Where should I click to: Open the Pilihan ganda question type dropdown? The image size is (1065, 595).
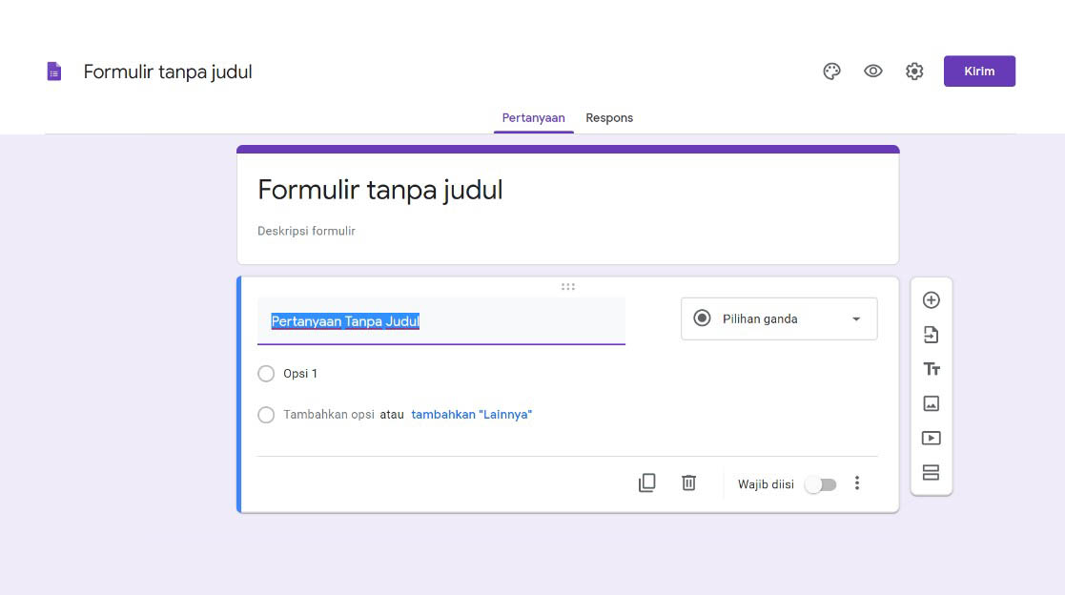coord(778,318)
